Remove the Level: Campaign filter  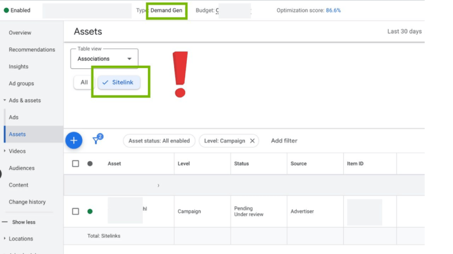point(252,141)
